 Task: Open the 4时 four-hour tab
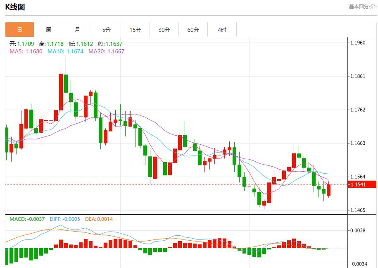click(x=222, y=30)
